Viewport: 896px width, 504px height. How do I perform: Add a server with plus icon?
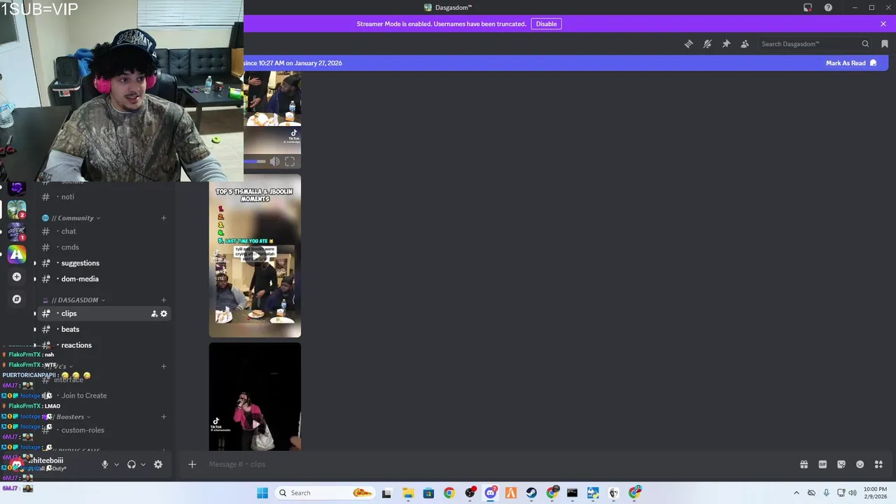click(17, 277)
